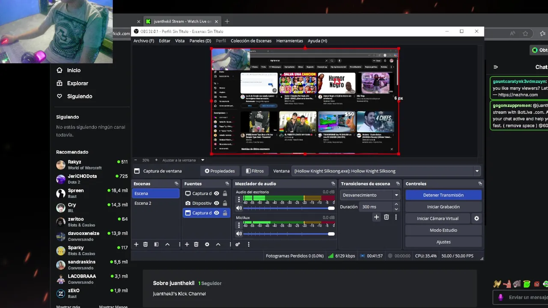Add a new source in Fuentes

click(187, 244)
